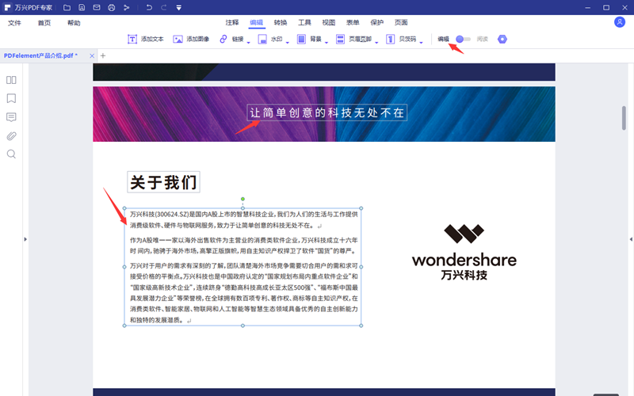Open the comments panel in sidebar
The height and width of the screenshot is (396, 634).
pyautogui.click(x=11, y=117)
